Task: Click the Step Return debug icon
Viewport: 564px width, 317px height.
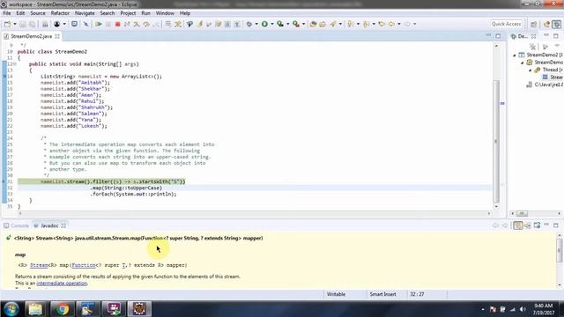Action: pyautogui.click(x=156, y=24)
